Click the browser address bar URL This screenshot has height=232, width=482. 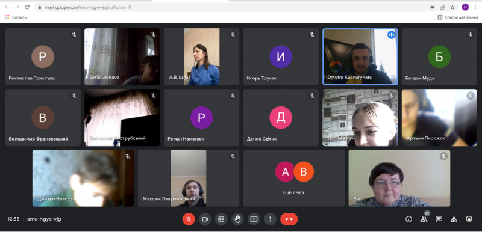88,7
